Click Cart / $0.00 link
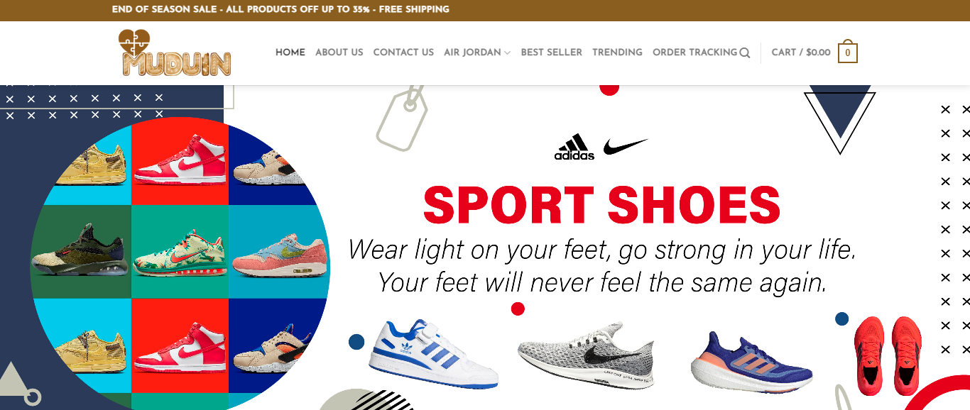This screenshot has width=970, height=410. pyautogui.click(x=801, y=52)
